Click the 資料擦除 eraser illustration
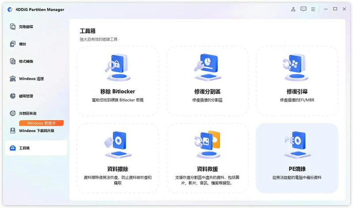The image size is (353, 208). tap(117, 145)
